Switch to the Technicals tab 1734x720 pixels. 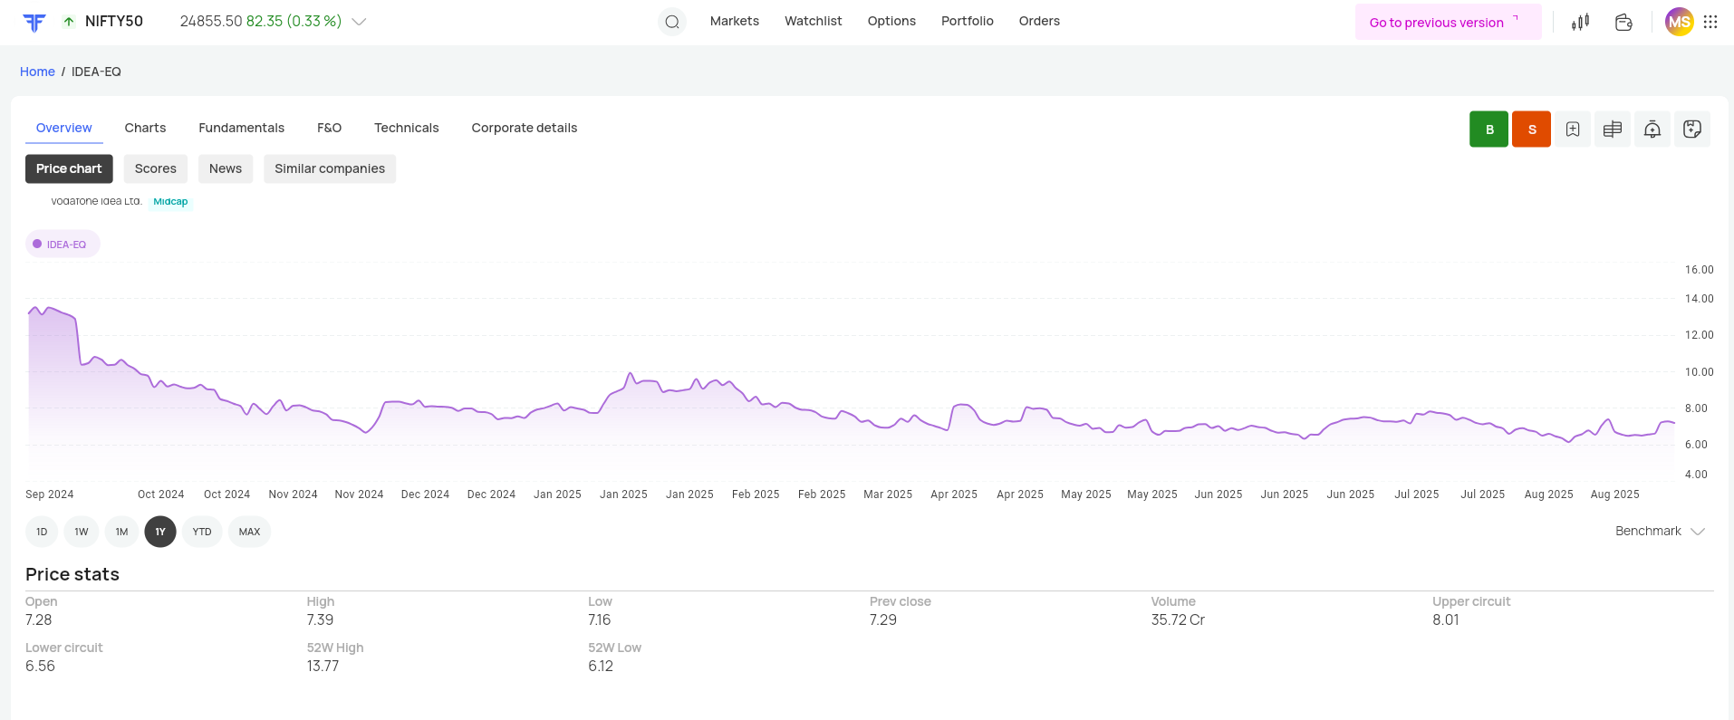pos(406,128)
